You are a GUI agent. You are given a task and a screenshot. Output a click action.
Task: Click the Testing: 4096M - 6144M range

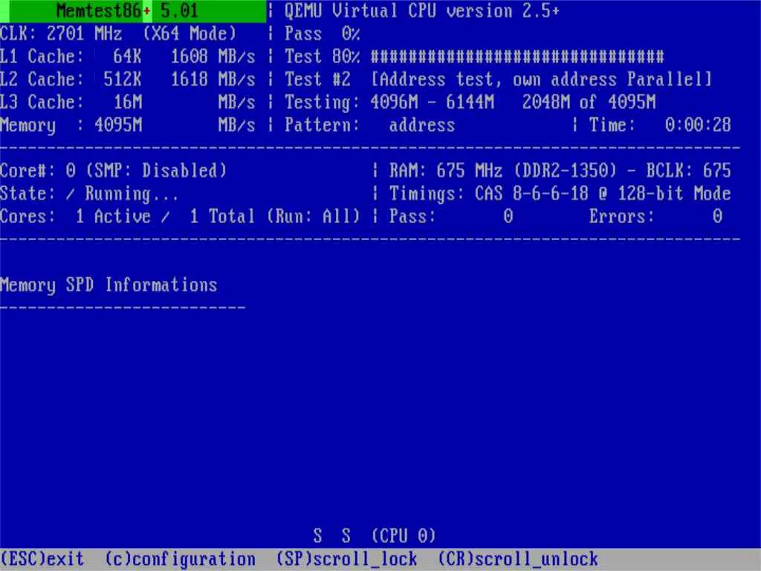click(x=389, y=103)
